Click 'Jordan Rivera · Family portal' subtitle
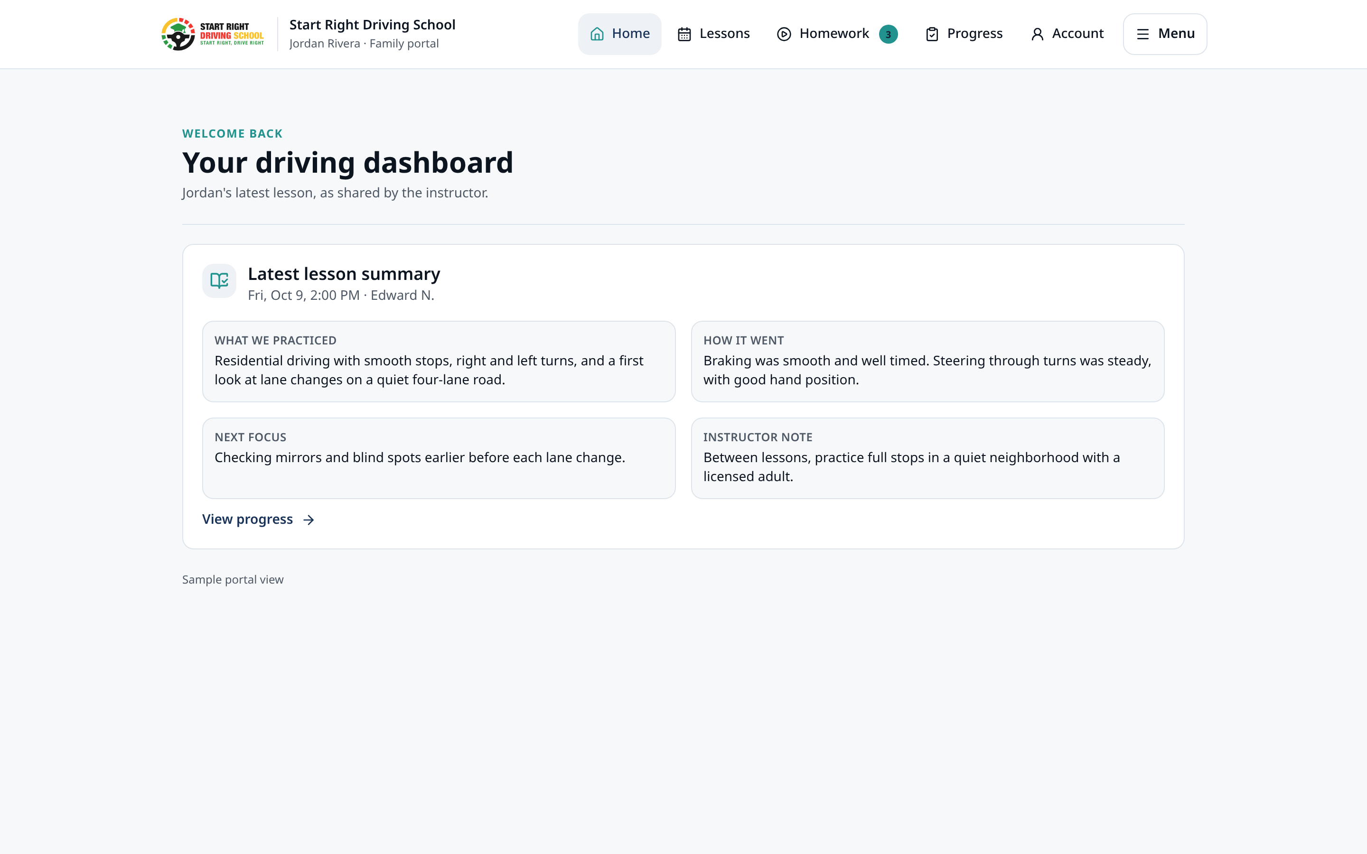 [364, 44]
